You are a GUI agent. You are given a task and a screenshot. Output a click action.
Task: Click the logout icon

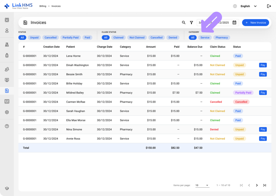pos(269,6)
